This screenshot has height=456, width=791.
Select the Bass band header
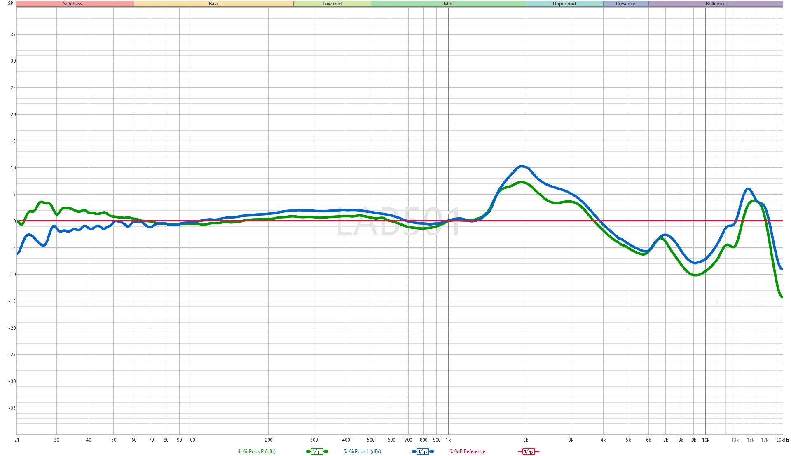213,4
